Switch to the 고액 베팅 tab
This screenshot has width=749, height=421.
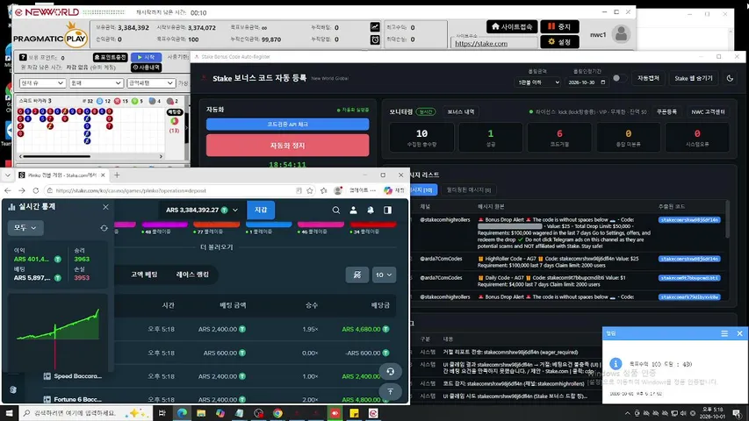(144, 275)
